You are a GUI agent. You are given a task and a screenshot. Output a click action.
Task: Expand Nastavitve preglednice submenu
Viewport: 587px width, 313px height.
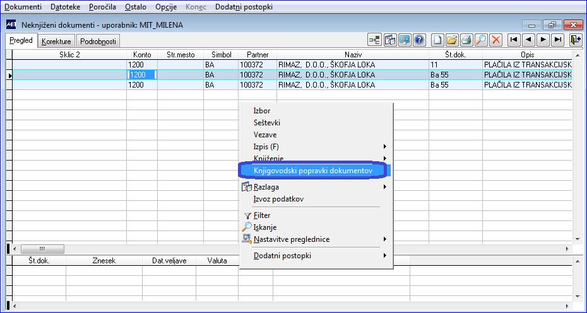(x=316, y=239)
